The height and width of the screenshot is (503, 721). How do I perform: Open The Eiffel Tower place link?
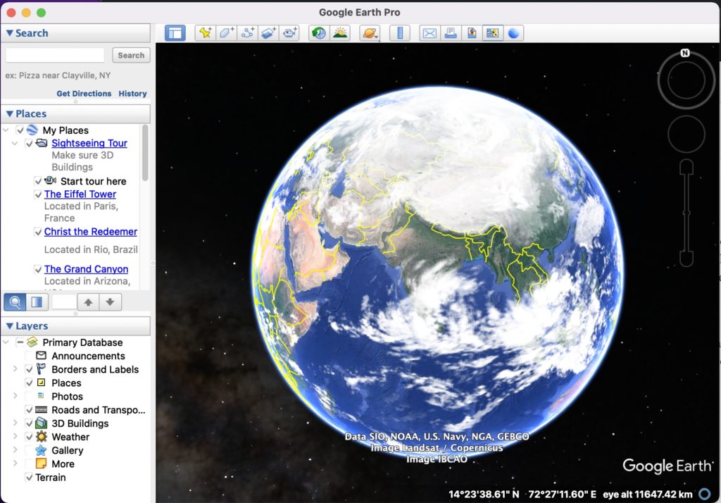pyautogui.click(x=80, y=194)
